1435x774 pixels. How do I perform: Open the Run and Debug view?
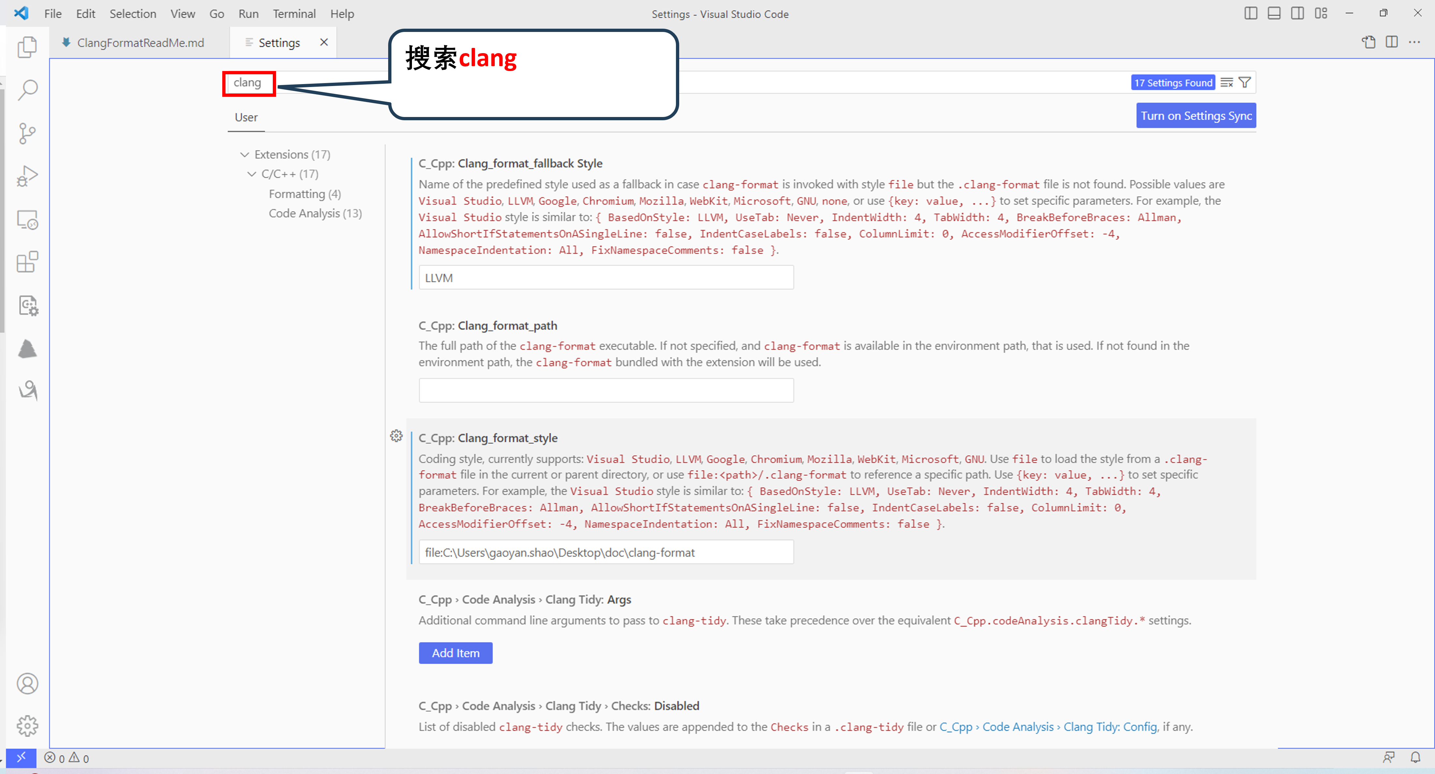(x=27, y=176)
